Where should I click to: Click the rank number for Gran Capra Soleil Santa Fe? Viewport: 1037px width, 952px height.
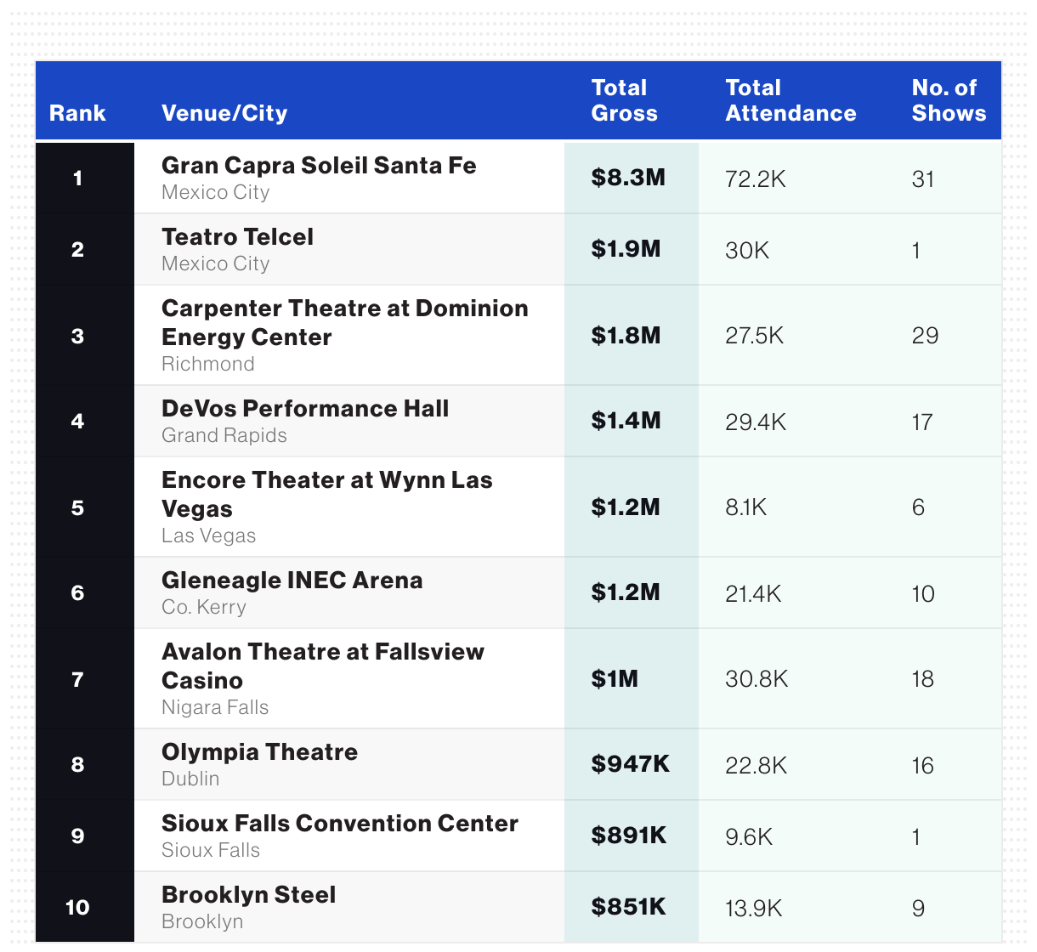pos(77,178)
